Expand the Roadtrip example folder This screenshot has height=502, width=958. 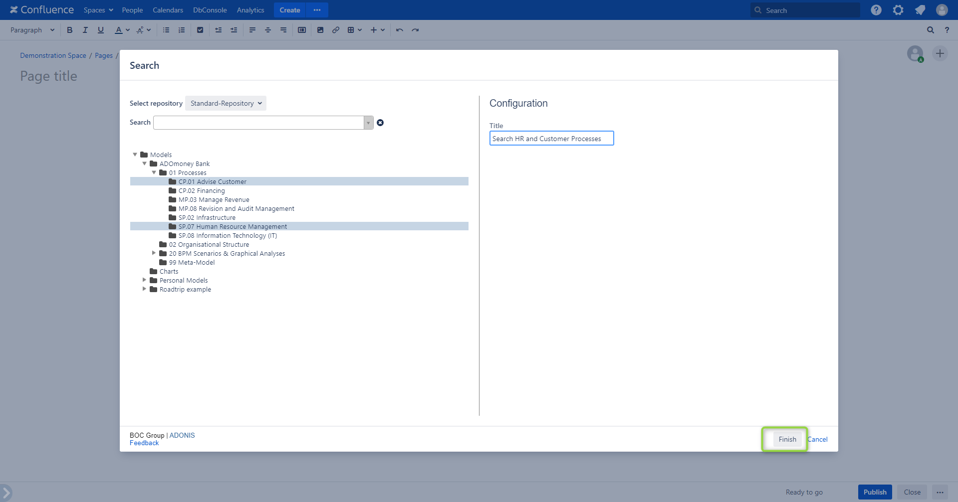coord(144,289)
